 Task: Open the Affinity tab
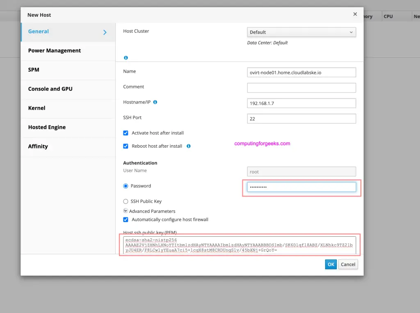point(68,146)
